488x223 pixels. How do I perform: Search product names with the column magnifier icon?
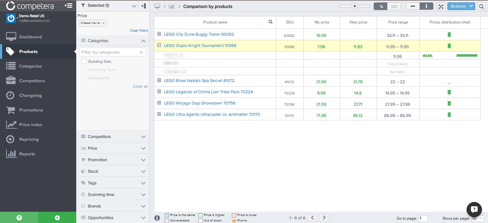[271, 22]
